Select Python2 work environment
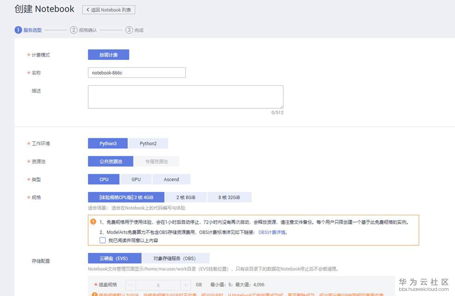 coord(148,143)
